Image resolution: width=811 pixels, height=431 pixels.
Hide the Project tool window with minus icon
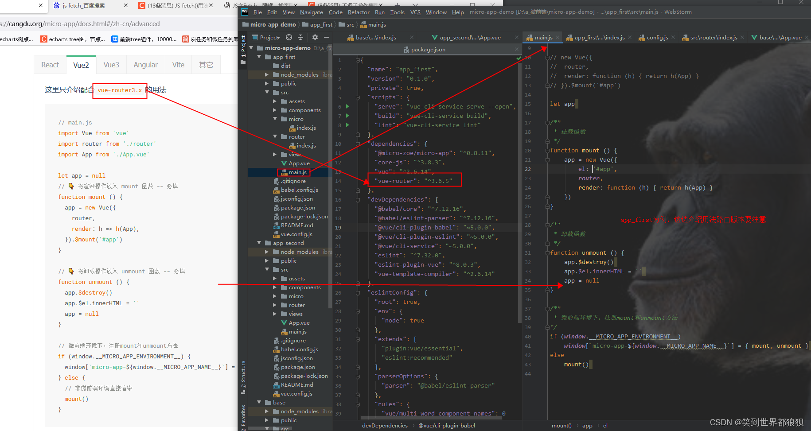(327, 37)
